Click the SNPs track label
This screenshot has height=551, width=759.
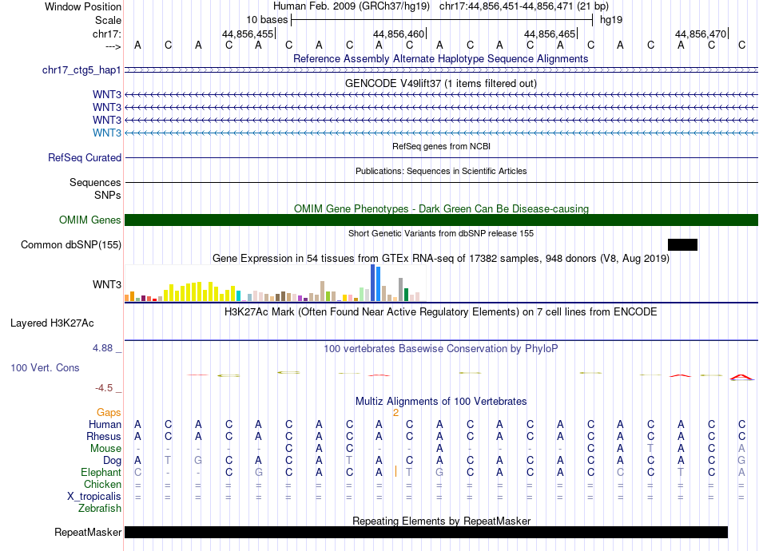coord(108,195)
